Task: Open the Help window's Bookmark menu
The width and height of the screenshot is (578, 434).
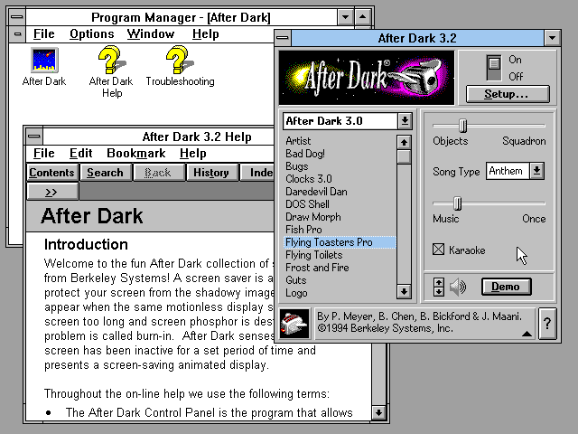Action: click(136, 153)
